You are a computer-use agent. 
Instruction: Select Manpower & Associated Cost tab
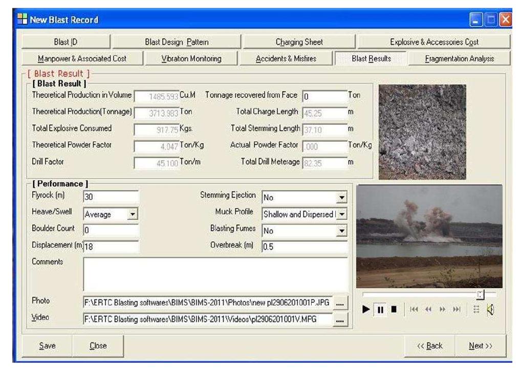(82, 58)
